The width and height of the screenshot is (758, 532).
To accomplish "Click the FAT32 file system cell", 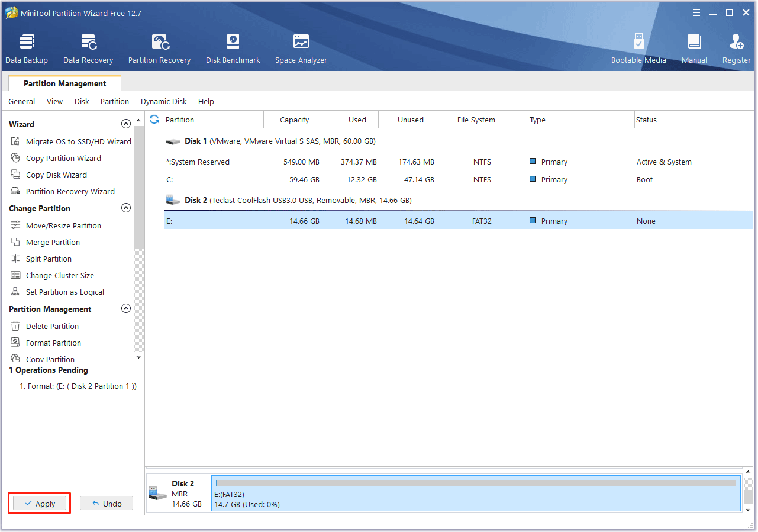I will pyautogui.click(x=482, y=221).
